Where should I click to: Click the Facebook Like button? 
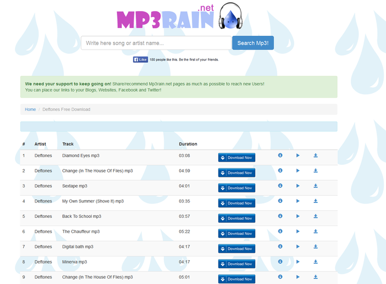(141, 60)
